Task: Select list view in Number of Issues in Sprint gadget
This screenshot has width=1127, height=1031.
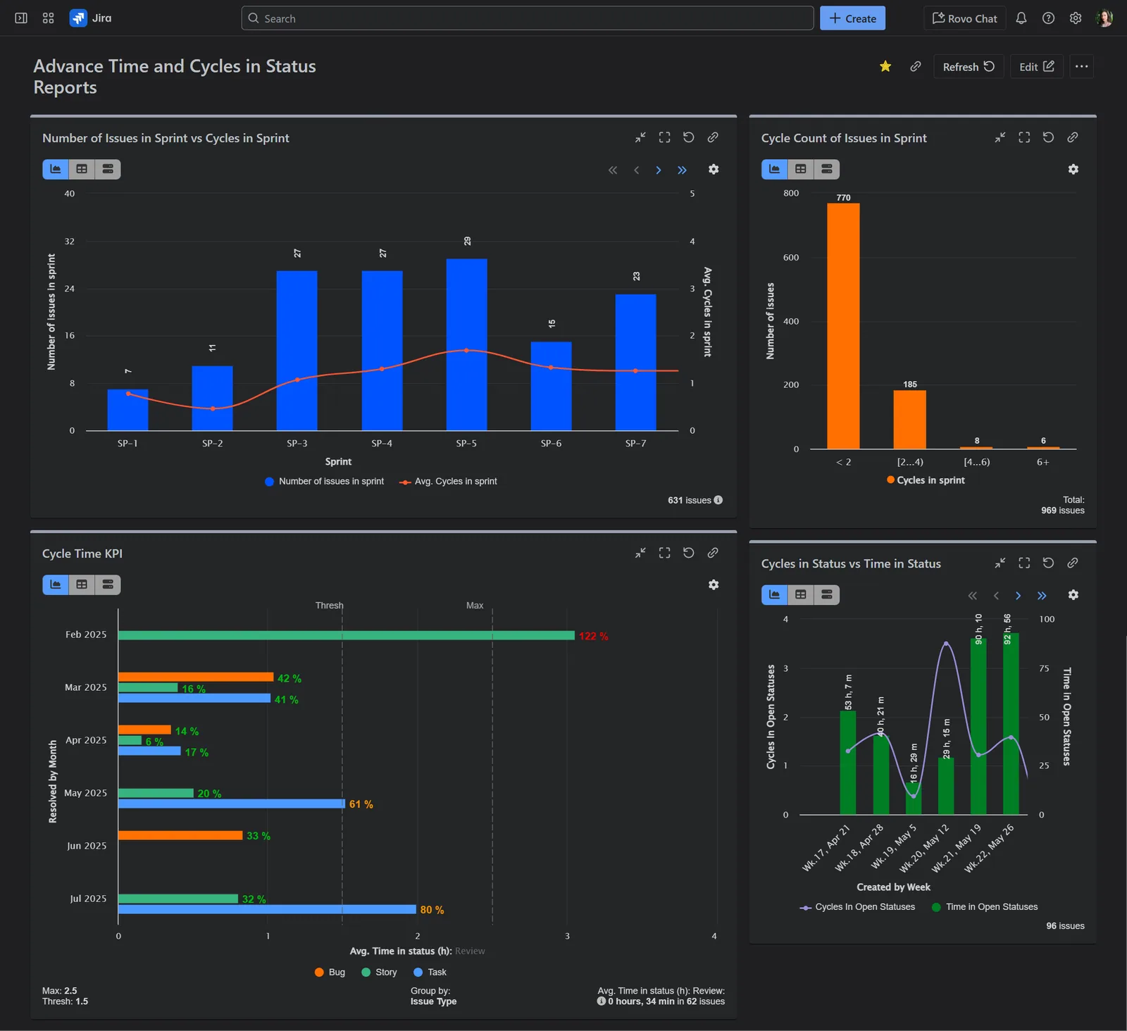Action: click(108, 169)
